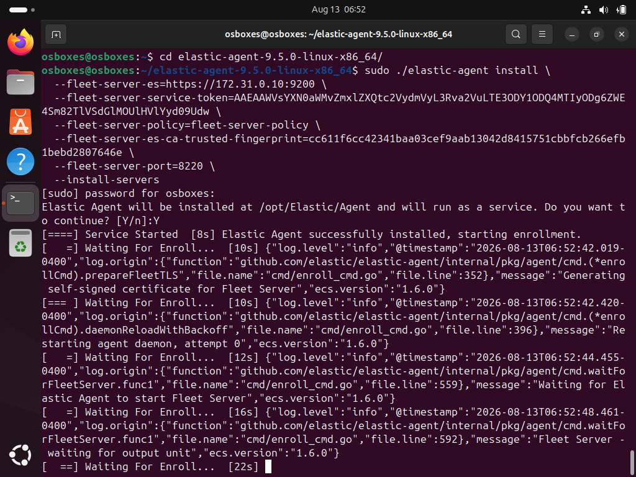Open the clock showing Aug 13 06:52
Image resolution: width=636 pixels, height=477 pixels.
(338, 9)
